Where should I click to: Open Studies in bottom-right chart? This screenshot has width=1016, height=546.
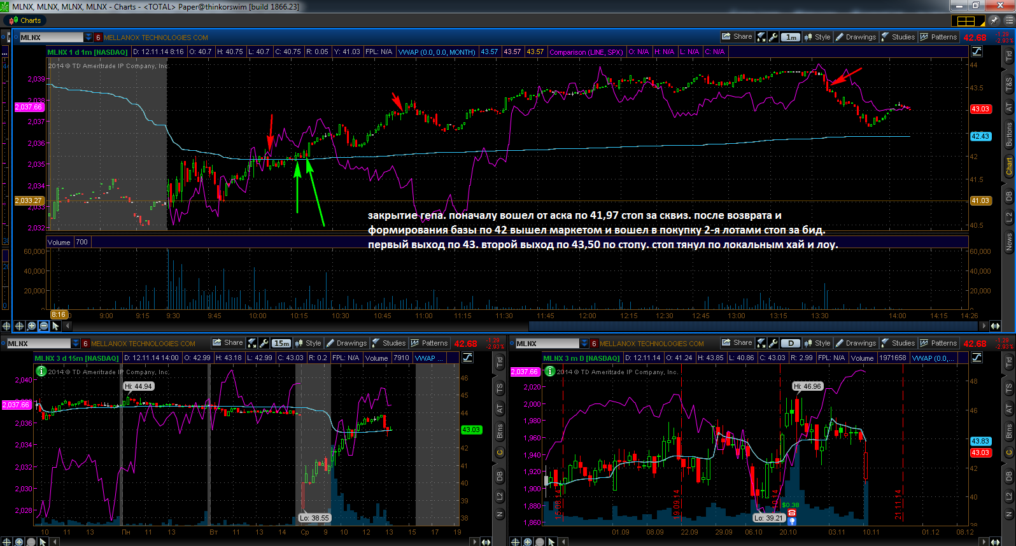tap(898, 343)
